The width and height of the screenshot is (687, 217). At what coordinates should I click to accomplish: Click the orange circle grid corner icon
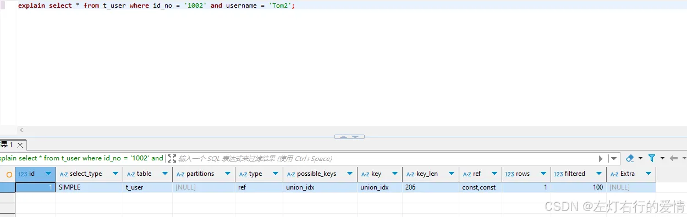(9, 174)
